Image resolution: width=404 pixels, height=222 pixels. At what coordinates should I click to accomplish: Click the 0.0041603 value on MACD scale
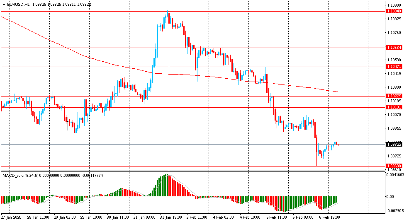pyautogui.click(x=395, y=174)
